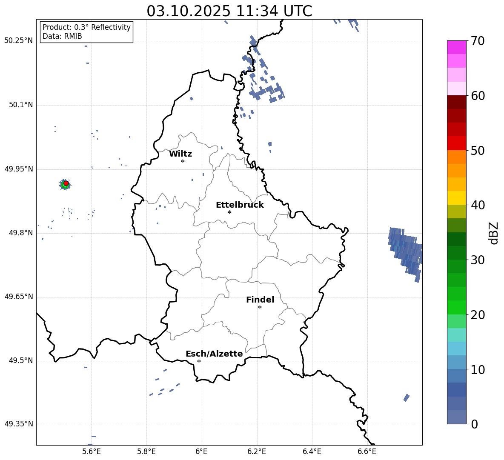This screenshot has height=460, width=504.
Task: Click the colorbar tick label 10
Action: (478, 369)
